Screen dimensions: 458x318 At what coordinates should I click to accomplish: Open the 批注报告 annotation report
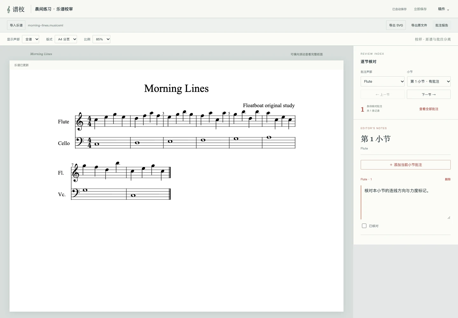pyautogui.click(x=442, y=25)
